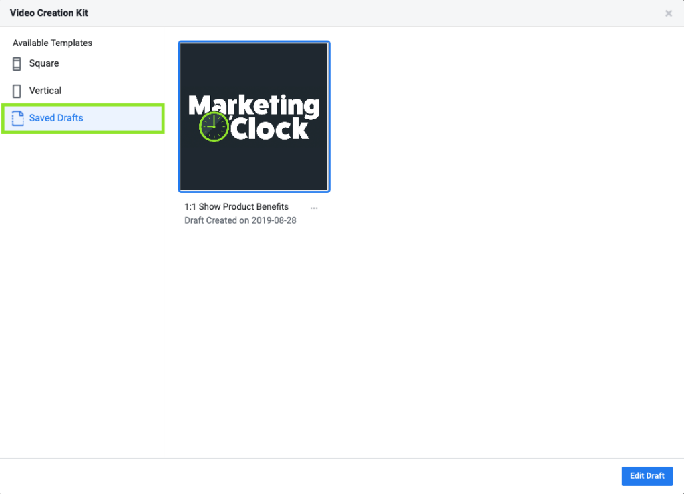The image size is (684, 494).
Task: Click the Edit Draft button
Action: click(x=647, y=476)
